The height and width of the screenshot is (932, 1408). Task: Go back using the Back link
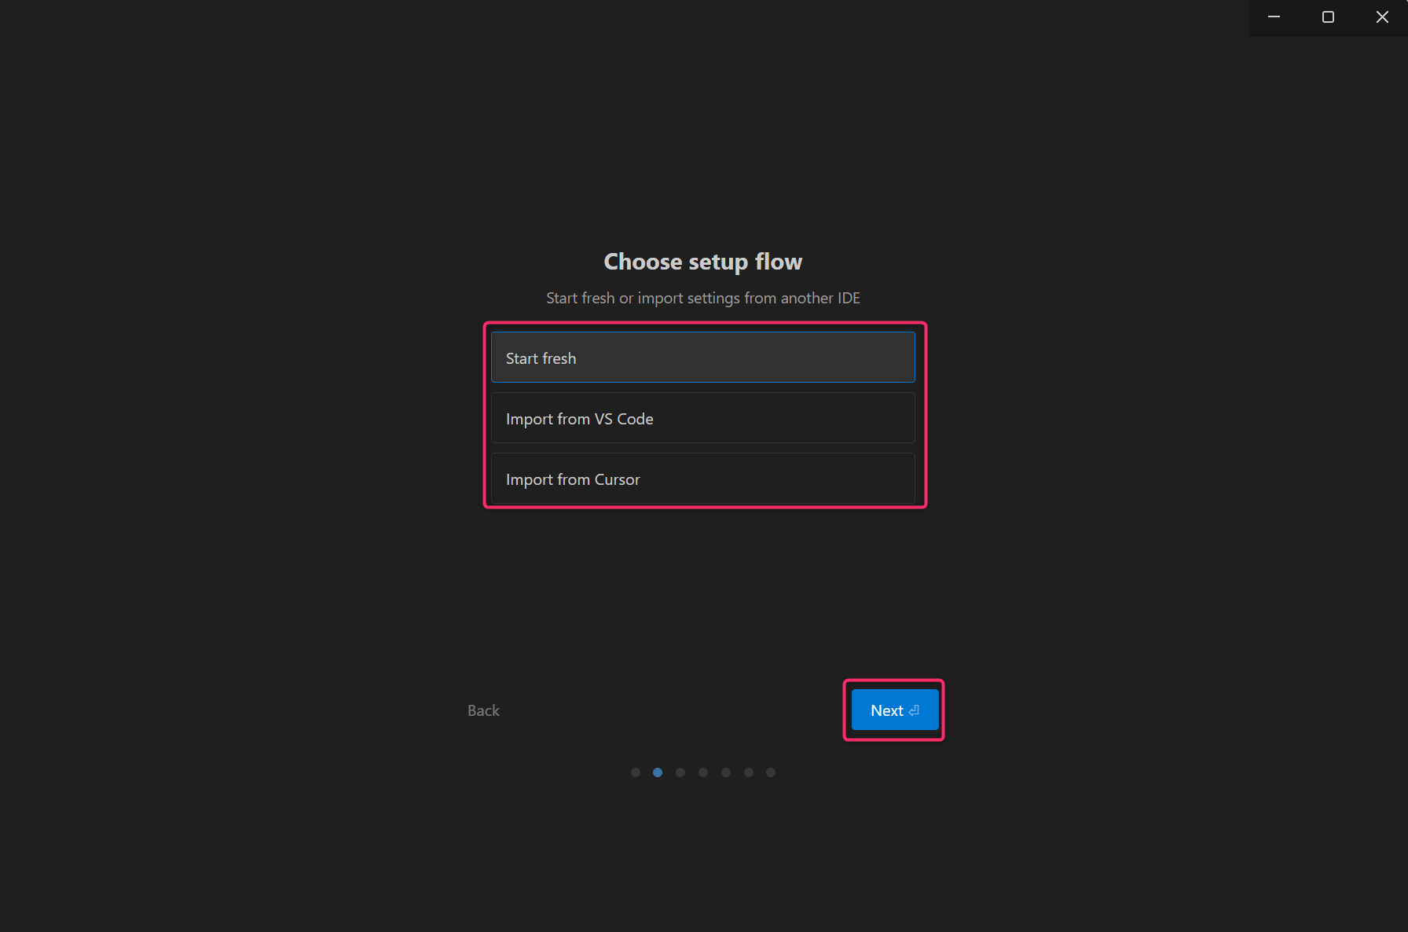click(x=483, y=710)
